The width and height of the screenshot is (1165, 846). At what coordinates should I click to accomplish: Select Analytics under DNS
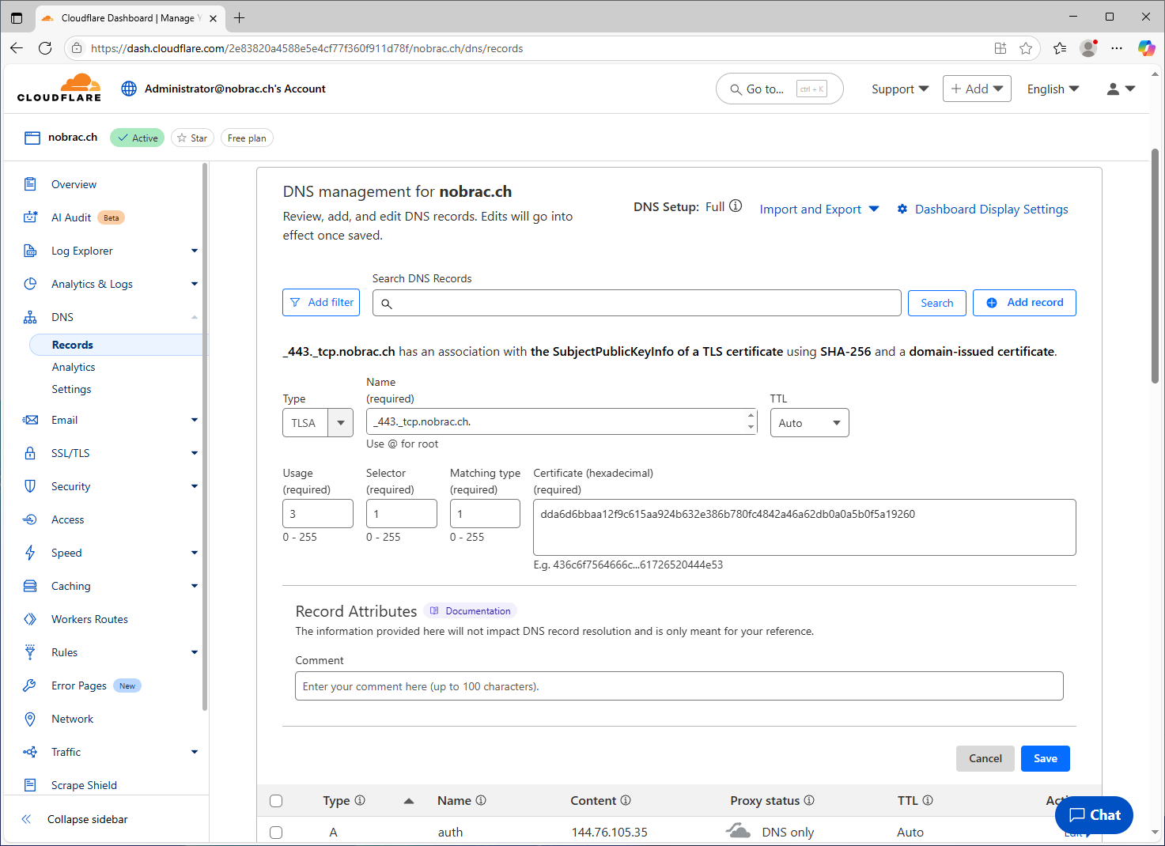click(x=74, y=367)
